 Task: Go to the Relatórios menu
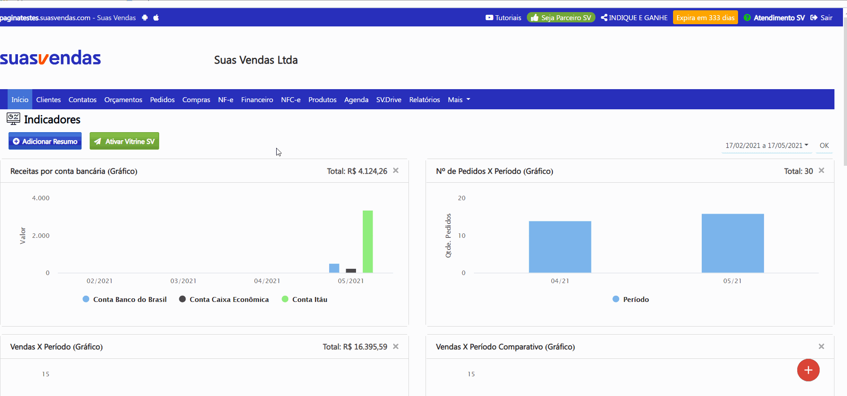tap(424, 99)
